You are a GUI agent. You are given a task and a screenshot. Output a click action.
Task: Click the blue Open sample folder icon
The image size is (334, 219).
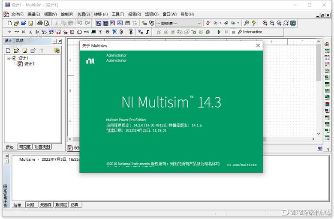coord(24,23)
